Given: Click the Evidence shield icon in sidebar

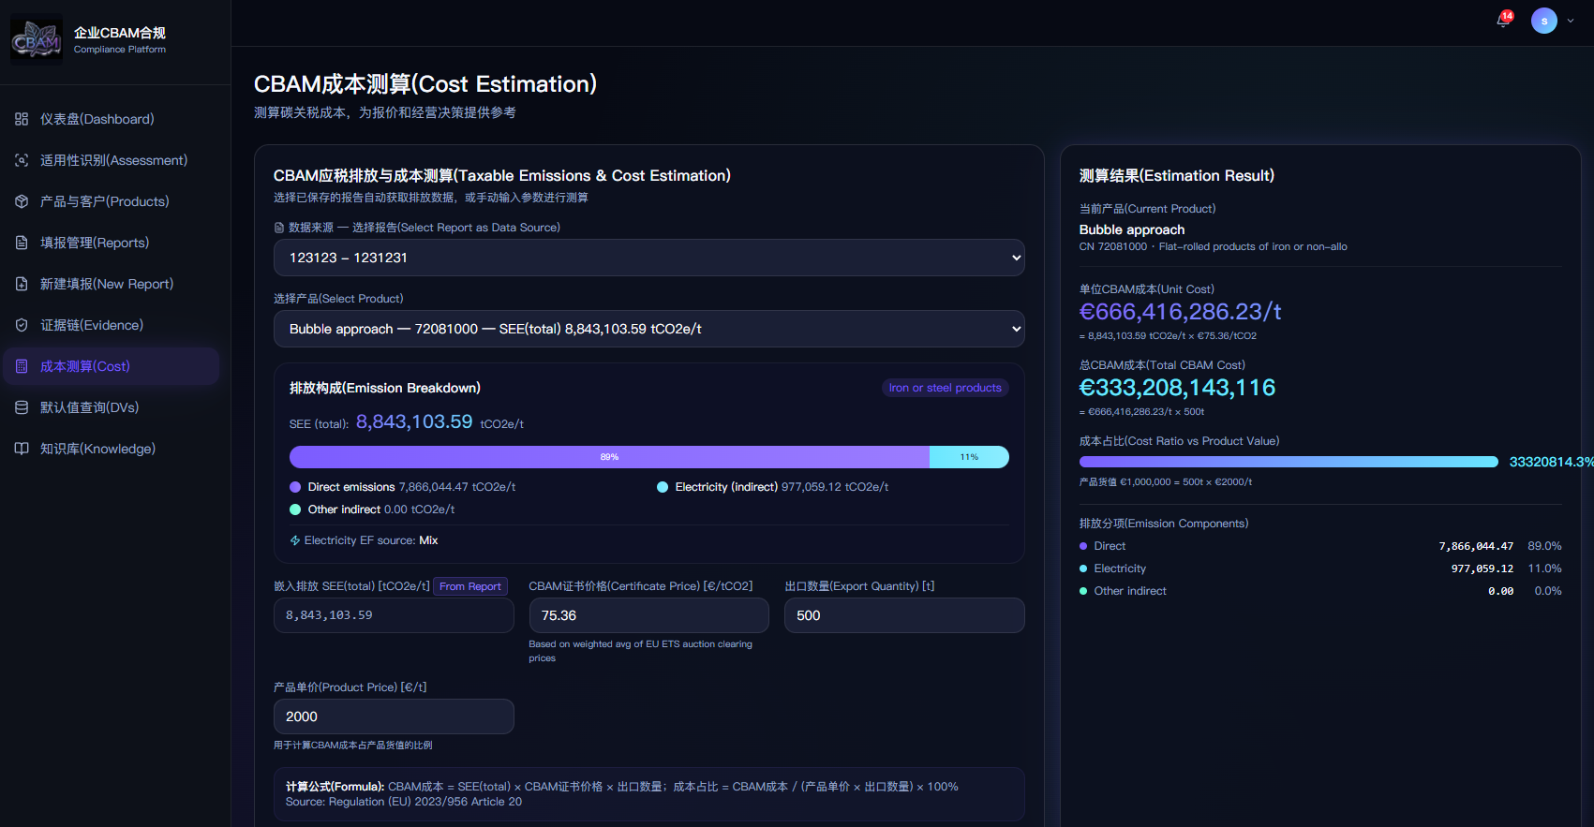Looking at the screenshot, I should [x=22, y=325].
